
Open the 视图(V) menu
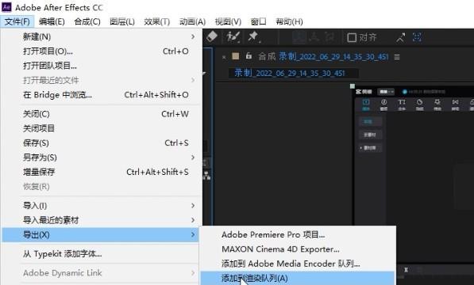[228, 21]
